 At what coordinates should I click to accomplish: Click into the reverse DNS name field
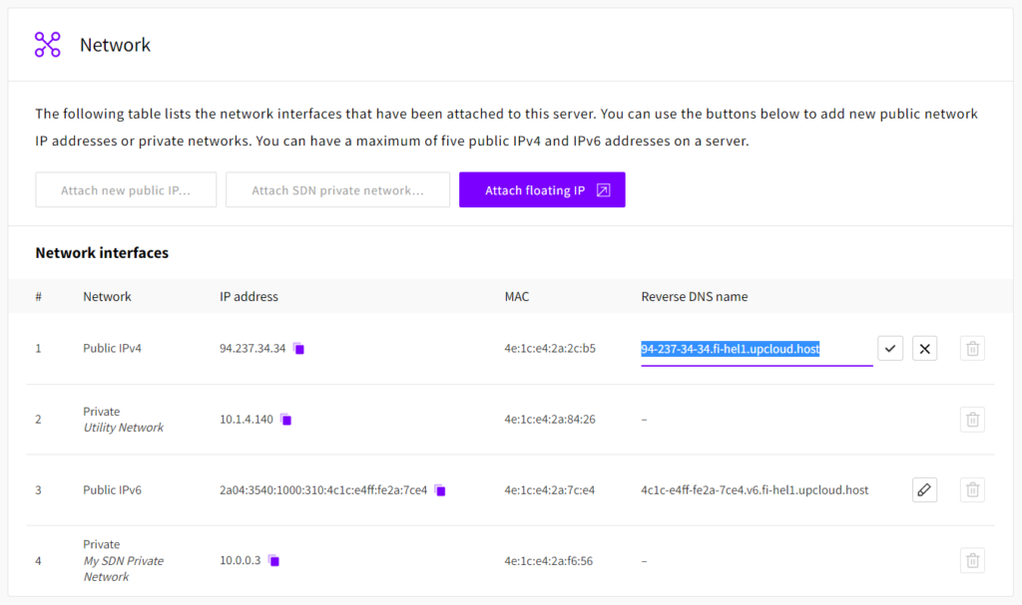756,350
